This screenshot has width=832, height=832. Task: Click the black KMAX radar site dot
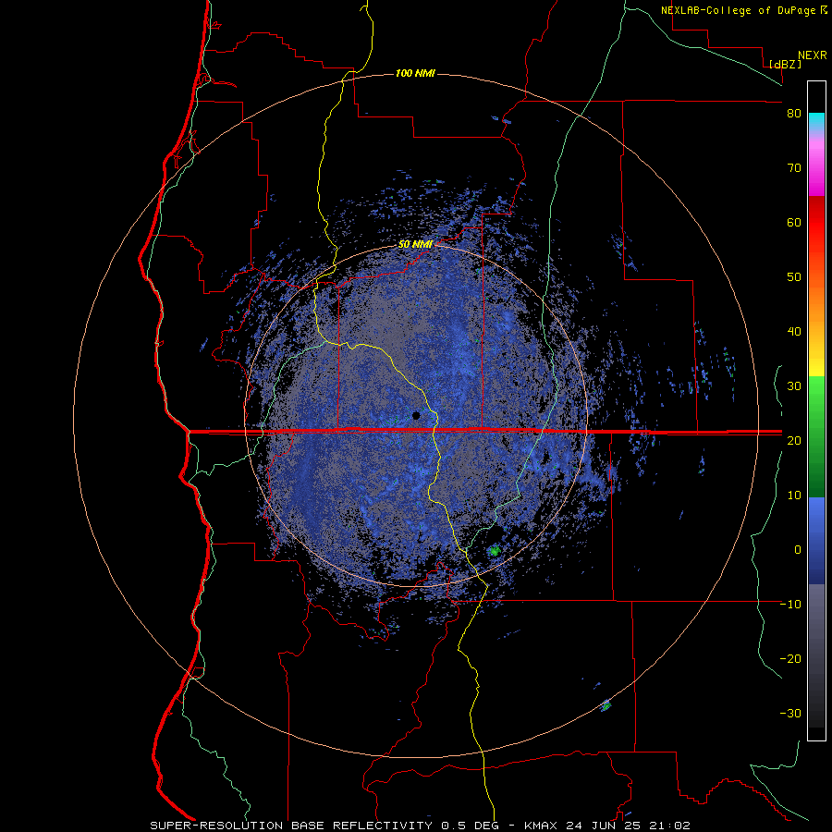[x=416, y=415]
